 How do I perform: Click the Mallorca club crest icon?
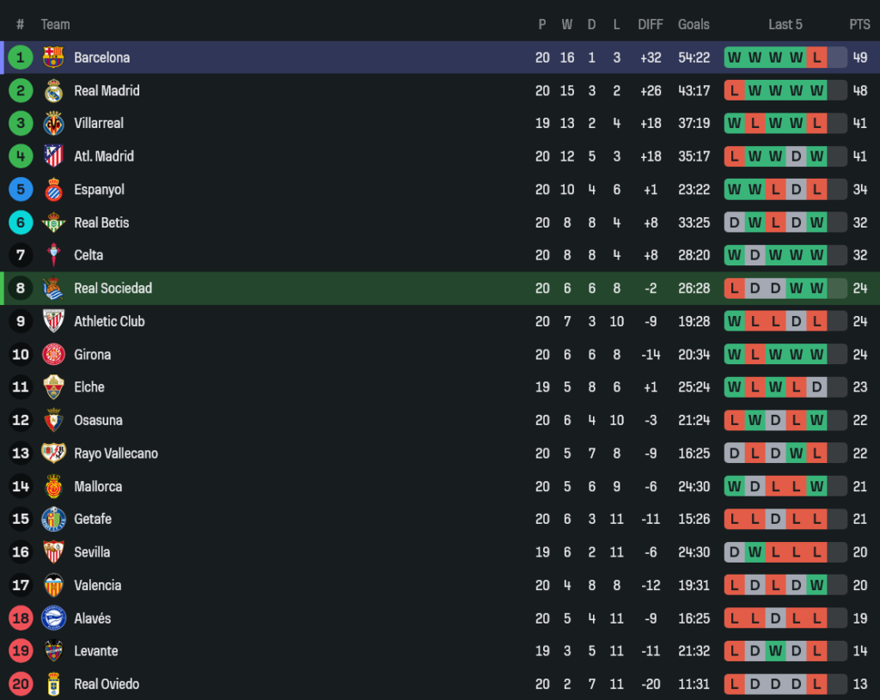[53, 486]
